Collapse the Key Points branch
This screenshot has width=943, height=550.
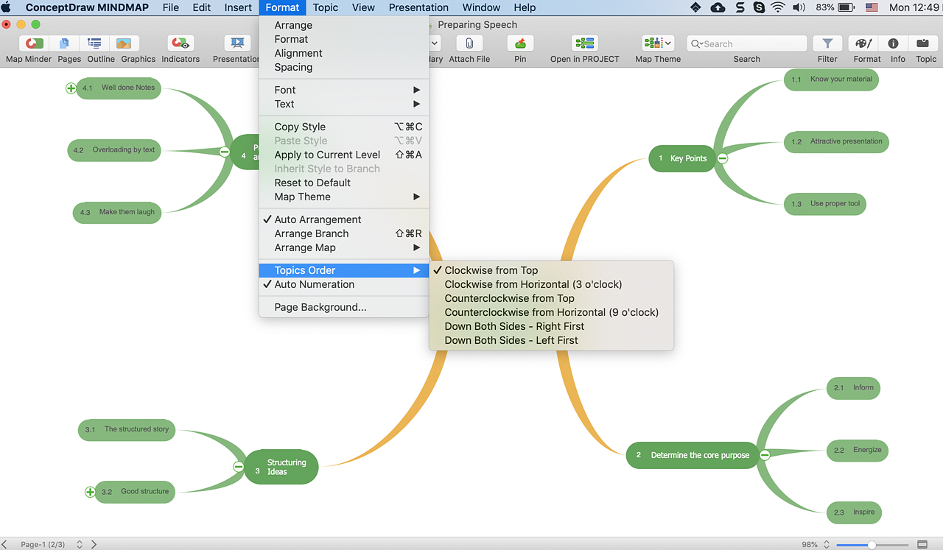[723, 158]
